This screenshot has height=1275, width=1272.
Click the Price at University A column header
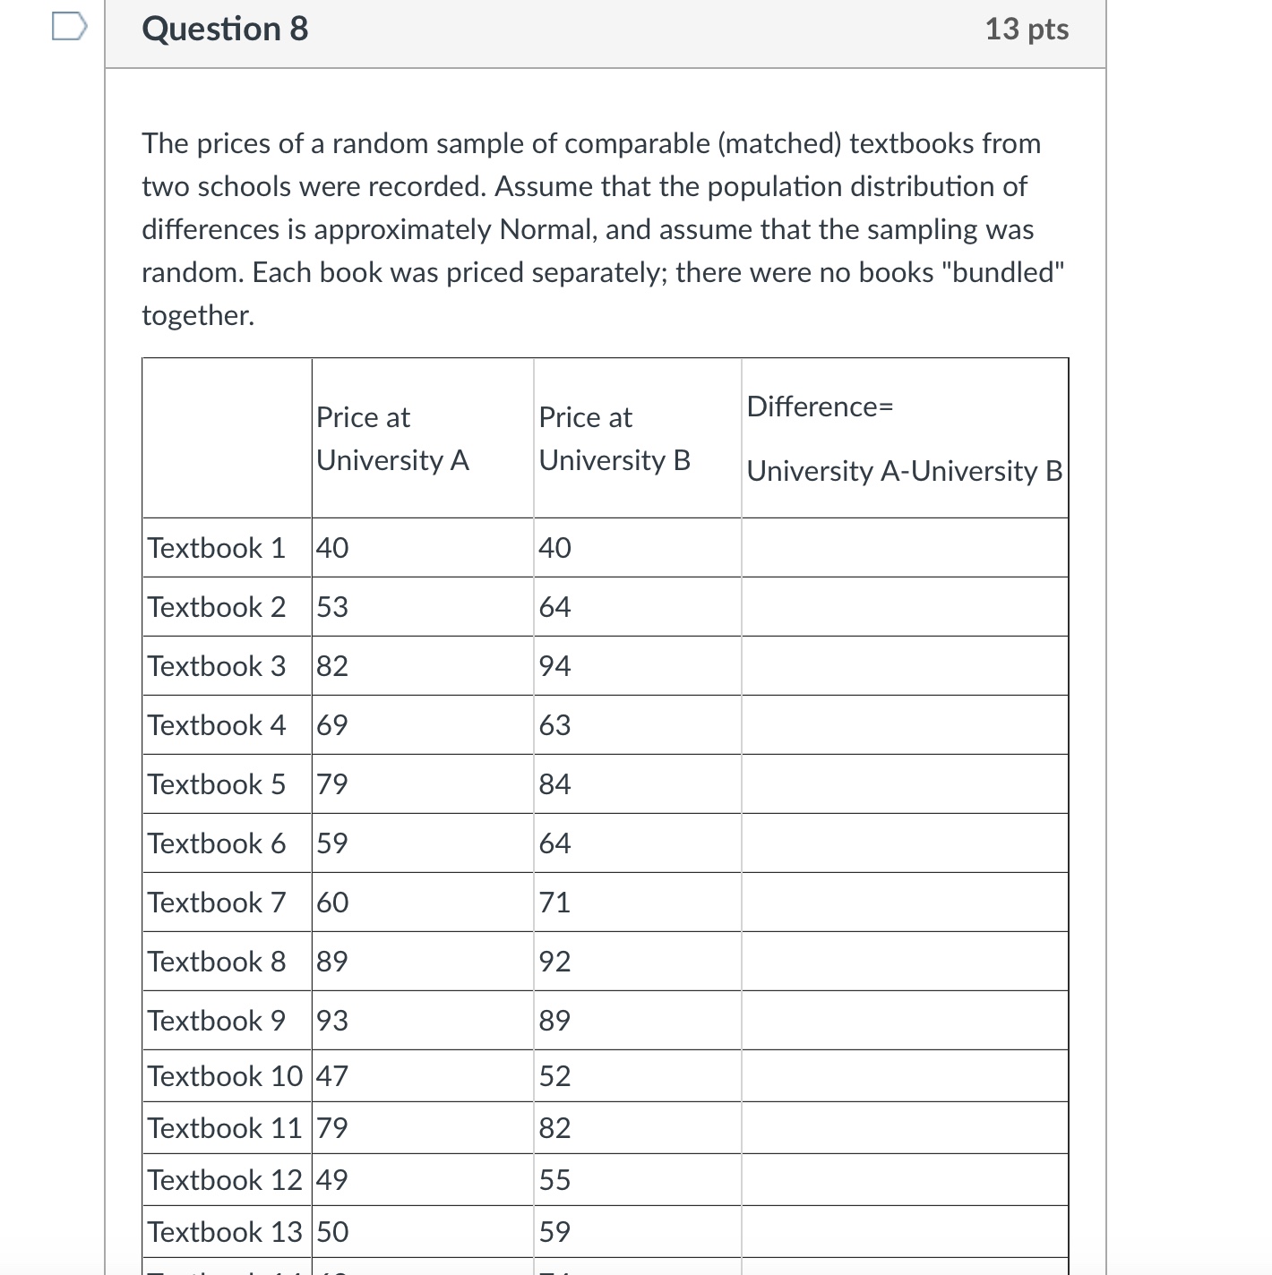coord(391,438)
